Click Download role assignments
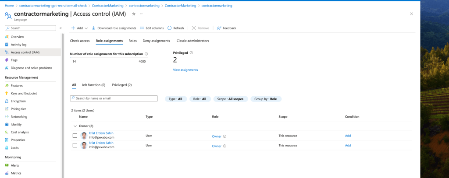This screenshot has height=178, width=449. (114, 28)
